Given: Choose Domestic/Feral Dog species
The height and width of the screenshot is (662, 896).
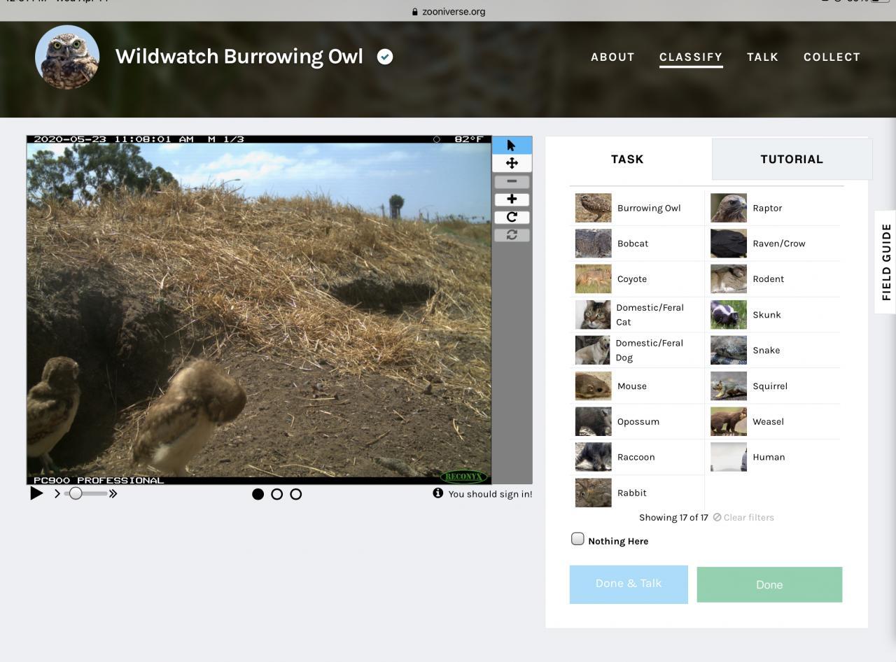Looking at the screenshot, I should (636, 351).
